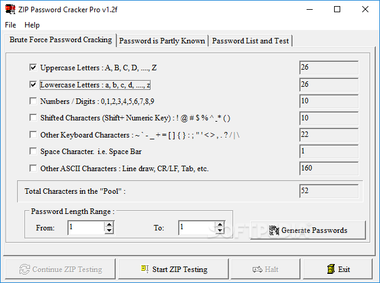Click the Total Characters in Pool field

(329, 191)
